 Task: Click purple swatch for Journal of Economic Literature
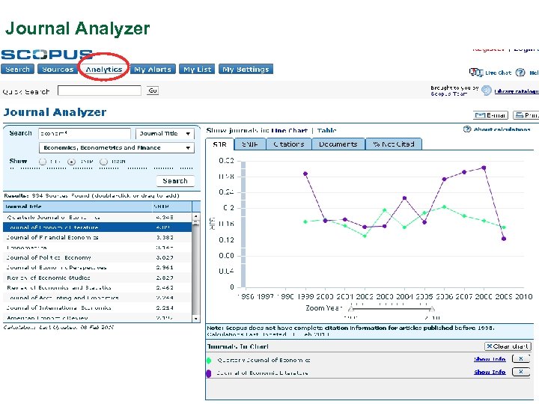208,373
